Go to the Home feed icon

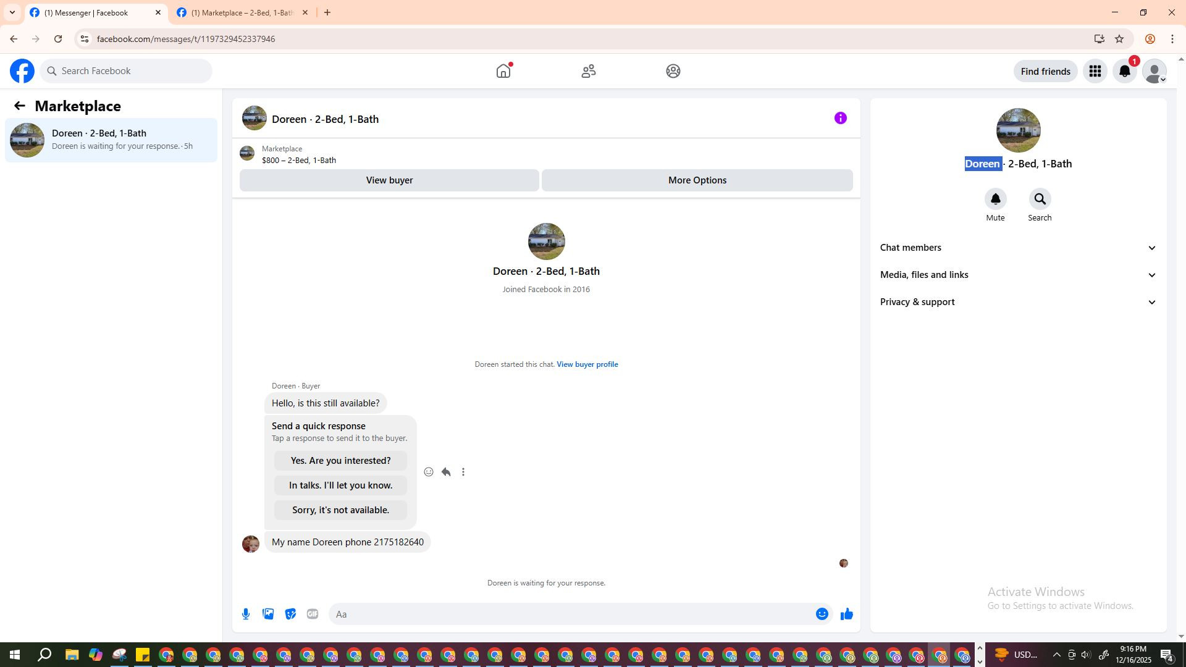[x=503, y=71]
